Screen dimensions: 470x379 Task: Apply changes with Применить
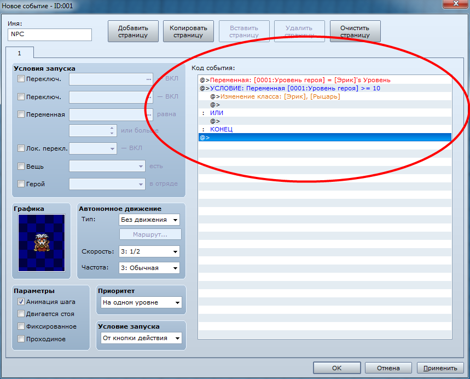point(440,368)
